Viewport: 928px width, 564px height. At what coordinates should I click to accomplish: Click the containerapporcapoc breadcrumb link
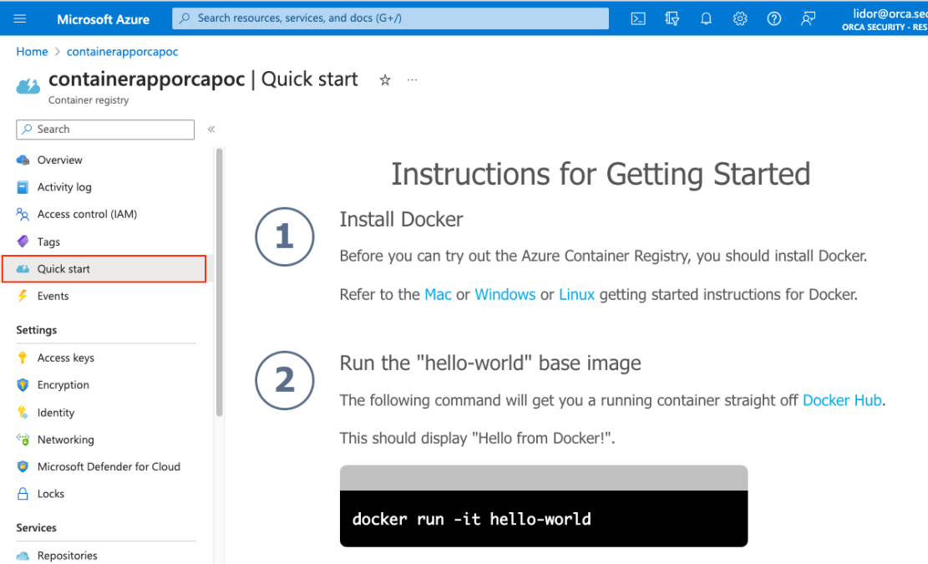coord(123,52)
